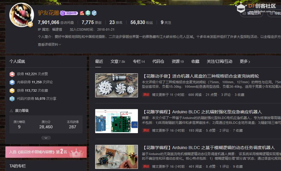Click the crown graphic on the ranking banner
281x171 pixels.
coord(77,153)
